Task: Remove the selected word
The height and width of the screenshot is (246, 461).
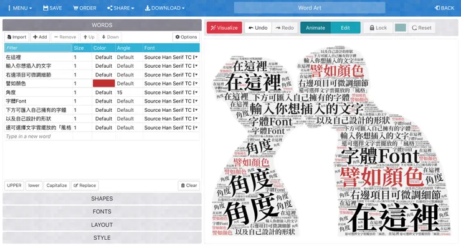Action: [65, 37]
